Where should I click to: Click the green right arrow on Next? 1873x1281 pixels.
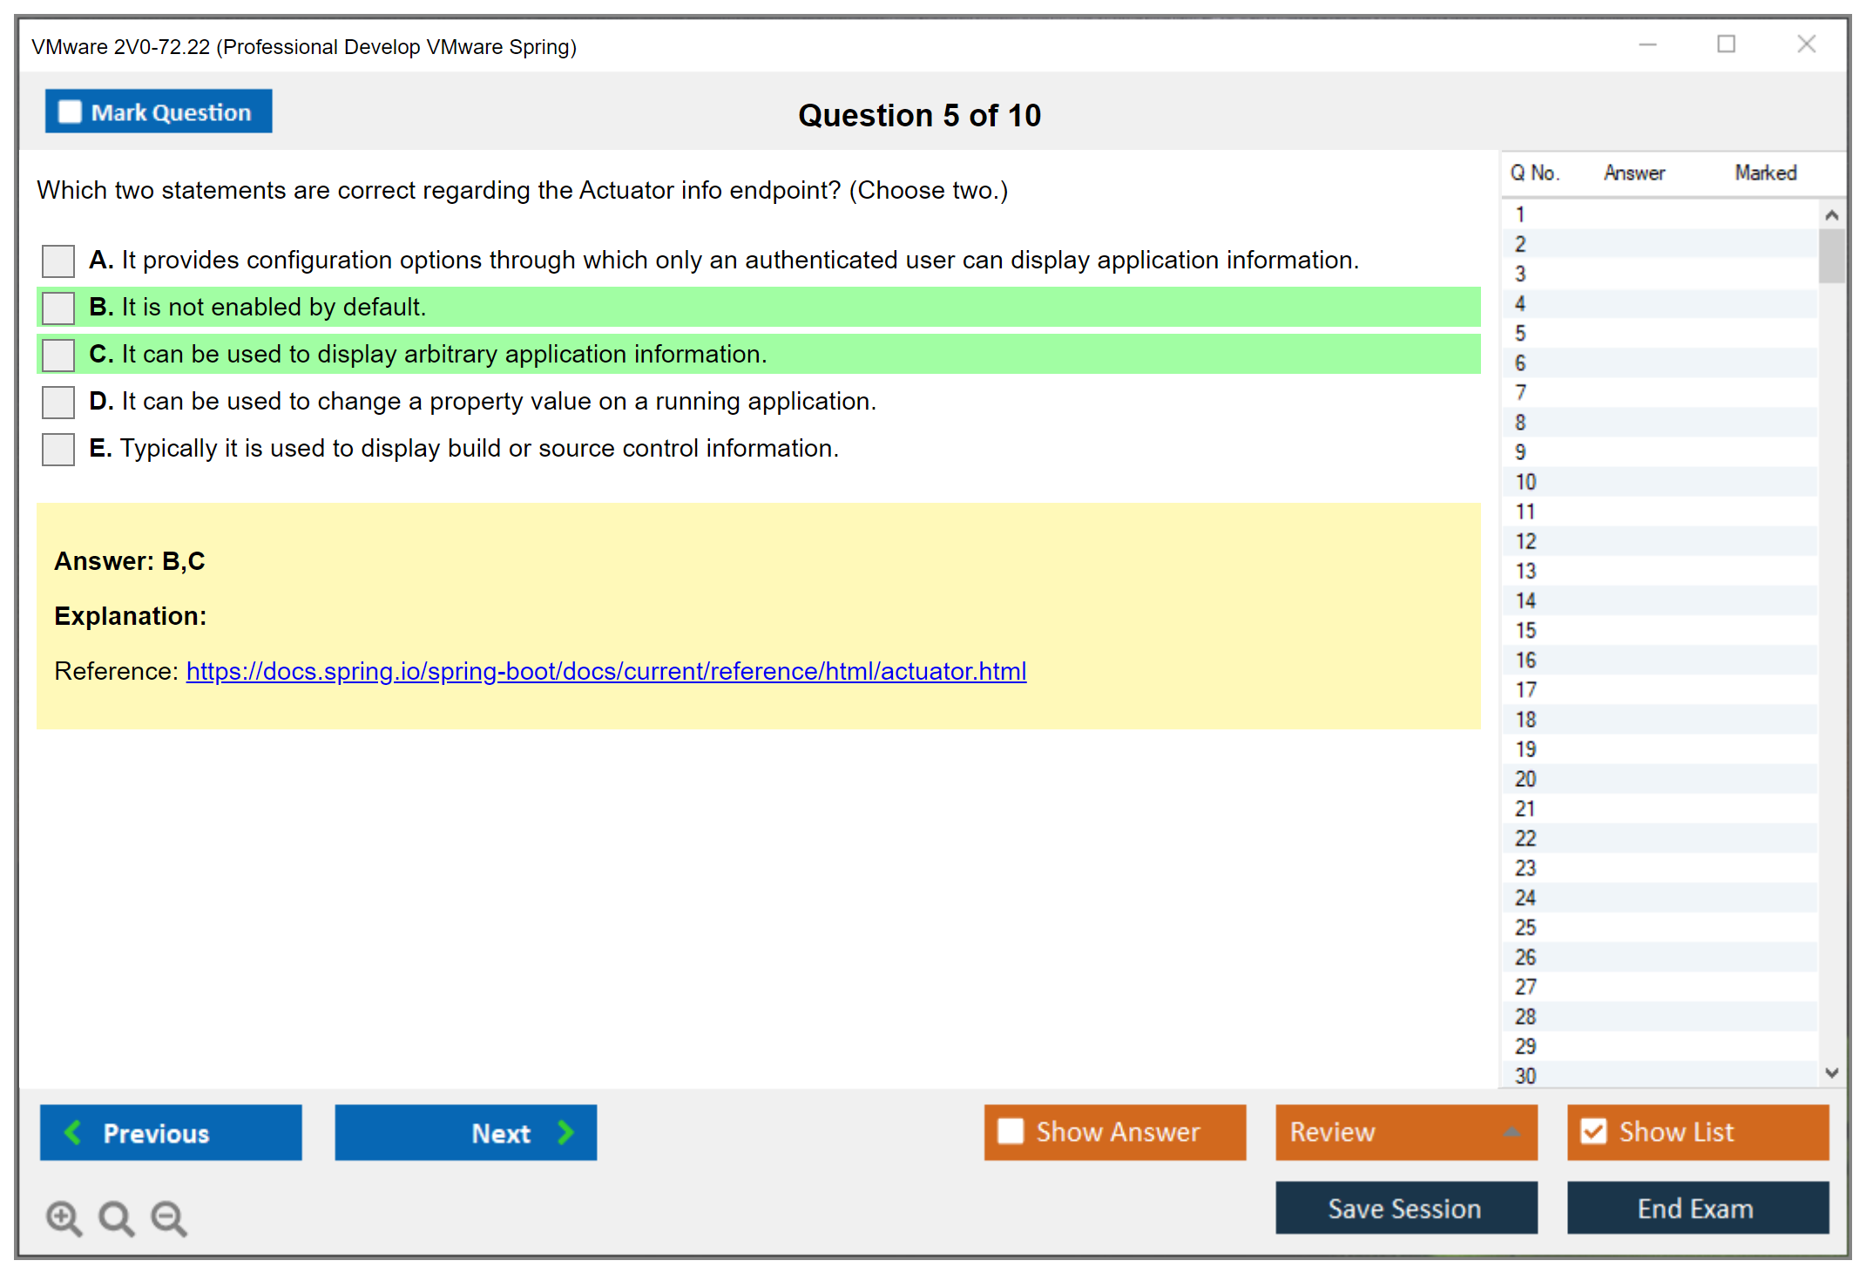565,1132
